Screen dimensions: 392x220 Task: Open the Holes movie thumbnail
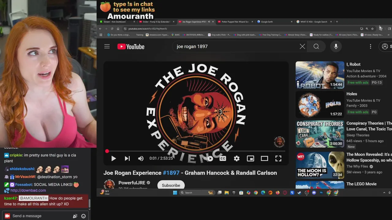(x=320, y=105)
